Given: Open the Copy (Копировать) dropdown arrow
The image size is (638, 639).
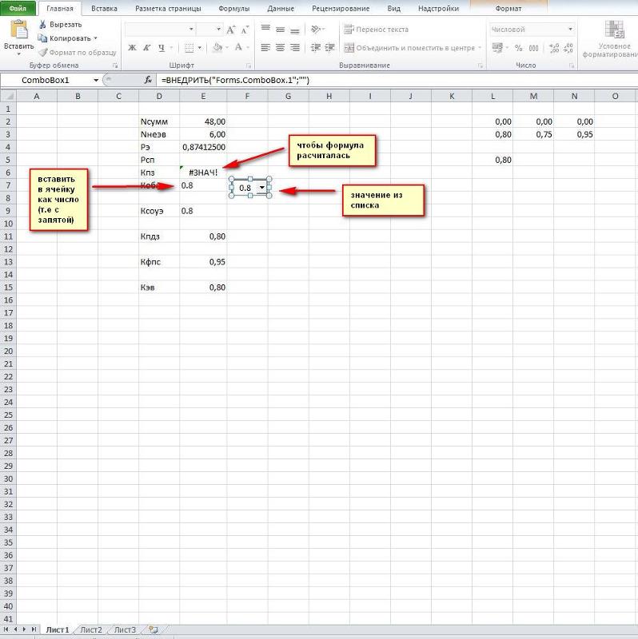Looking at the screenshot, I should tap(95, 38).
